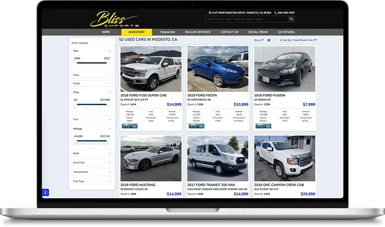Go to Contact Us page
The height and width of the screenshot is (227, 385).
[x=229, y=32]
